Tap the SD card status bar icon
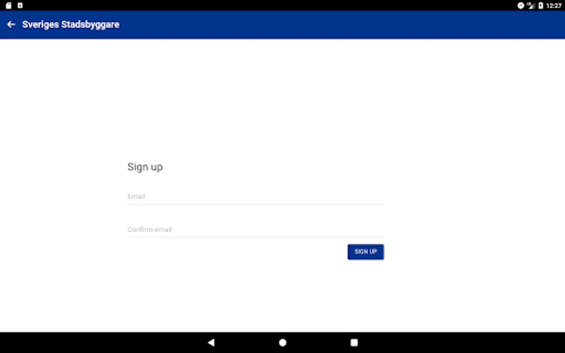565x353 pixels. (x=8, y=5)
